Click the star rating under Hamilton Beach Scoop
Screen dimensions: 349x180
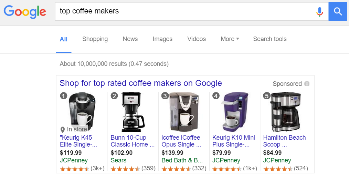pos(278,169)
